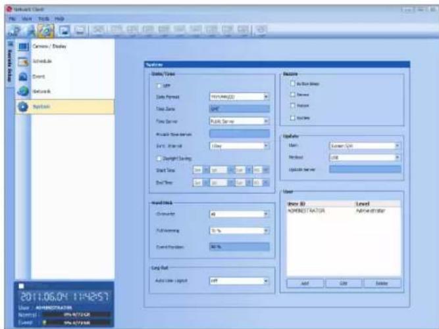439x329 pixels.
Task: Click the System panel title bar
Action: pyautogui.click(x=277, y=64)
